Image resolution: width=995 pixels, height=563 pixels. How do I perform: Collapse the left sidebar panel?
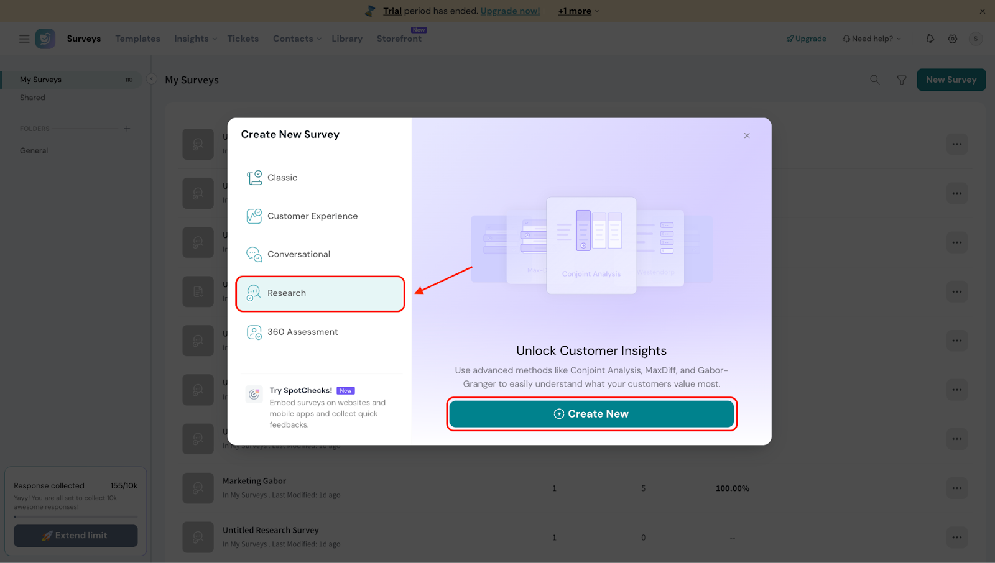point(151,79)
